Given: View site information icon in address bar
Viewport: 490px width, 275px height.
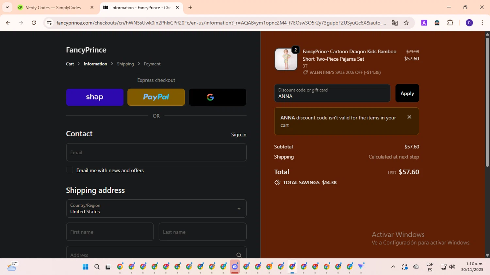Looking at the screenshot, I should click(49, 23).
